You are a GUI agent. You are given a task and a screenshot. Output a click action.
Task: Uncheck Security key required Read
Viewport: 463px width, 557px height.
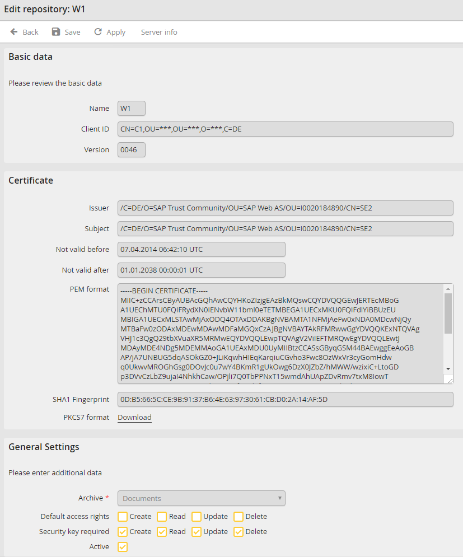[x=162, y=532]
